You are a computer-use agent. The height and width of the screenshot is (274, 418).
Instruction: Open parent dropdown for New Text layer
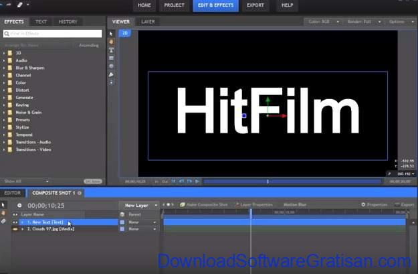(142, 222)
